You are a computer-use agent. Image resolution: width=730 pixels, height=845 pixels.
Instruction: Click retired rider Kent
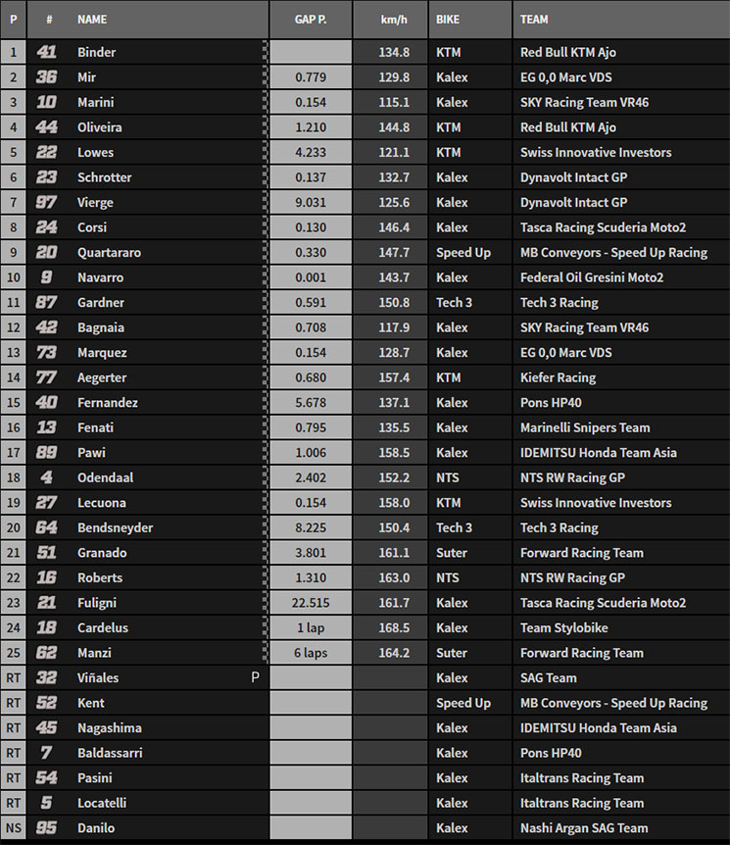pyautogui.click(x=91, y=703)
